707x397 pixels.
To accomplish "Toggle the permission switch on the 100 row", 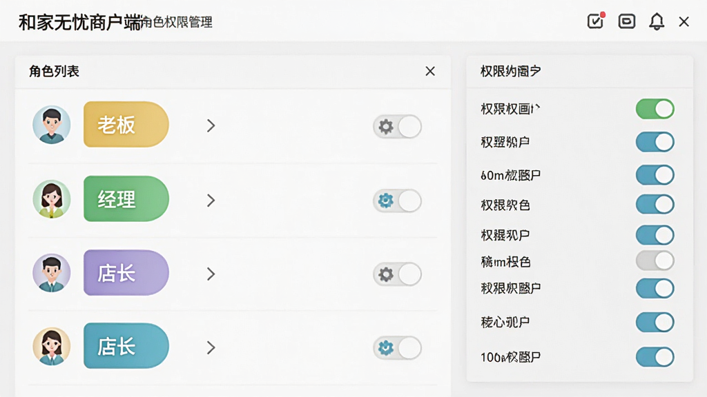I will pyautogui.click(x=655, y=357).
